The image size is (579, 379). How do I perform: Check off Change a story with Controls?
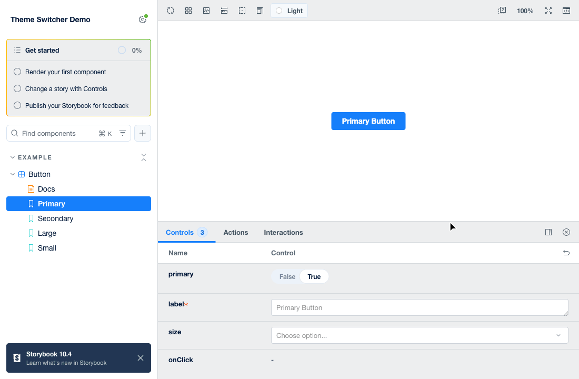tap(17, 88)
